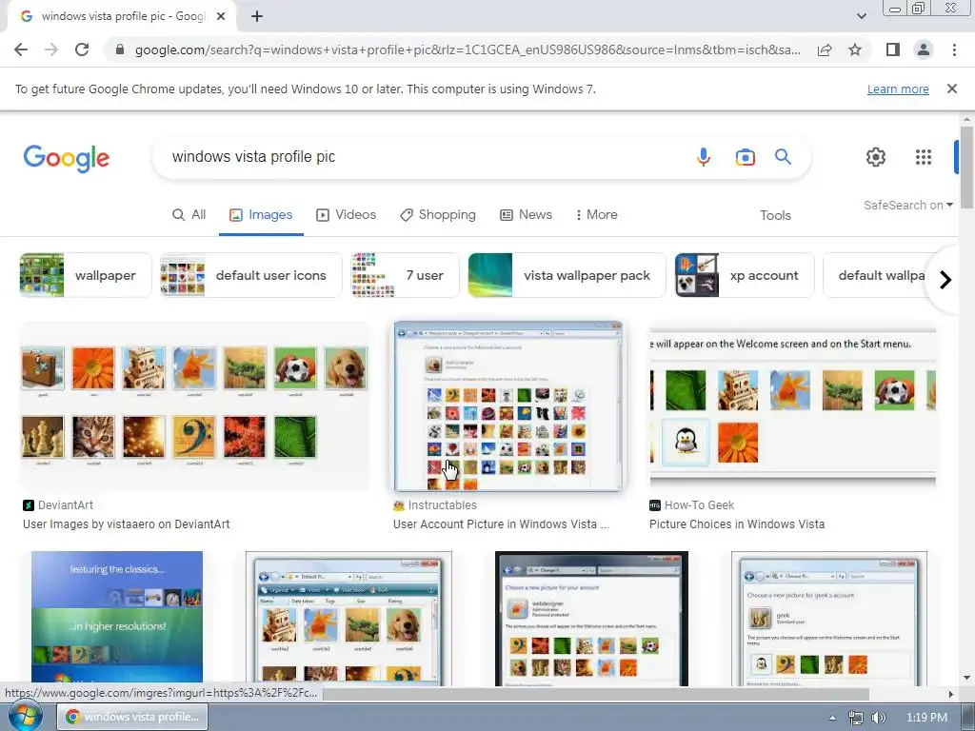Click the vertical page scrollbar thumb
This screenshot has height=731, width=975.
point(966,168)
